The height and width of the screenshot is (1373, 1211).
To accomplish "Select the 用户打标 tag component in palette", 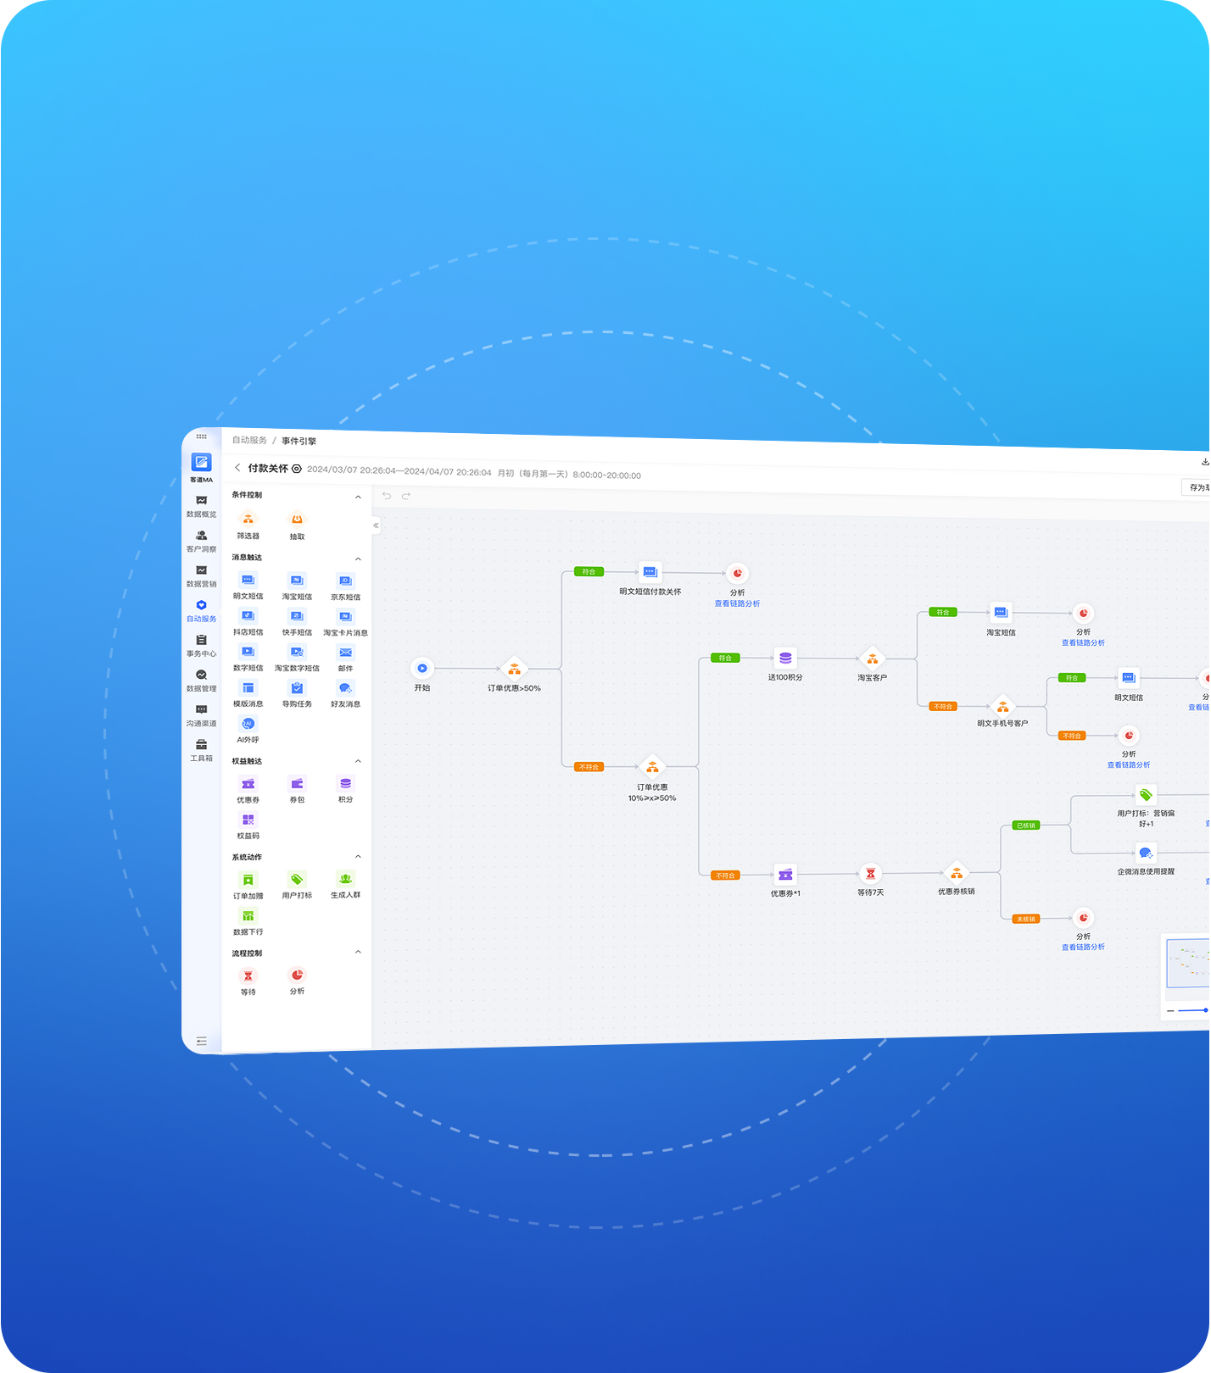I will pos(297,886).
